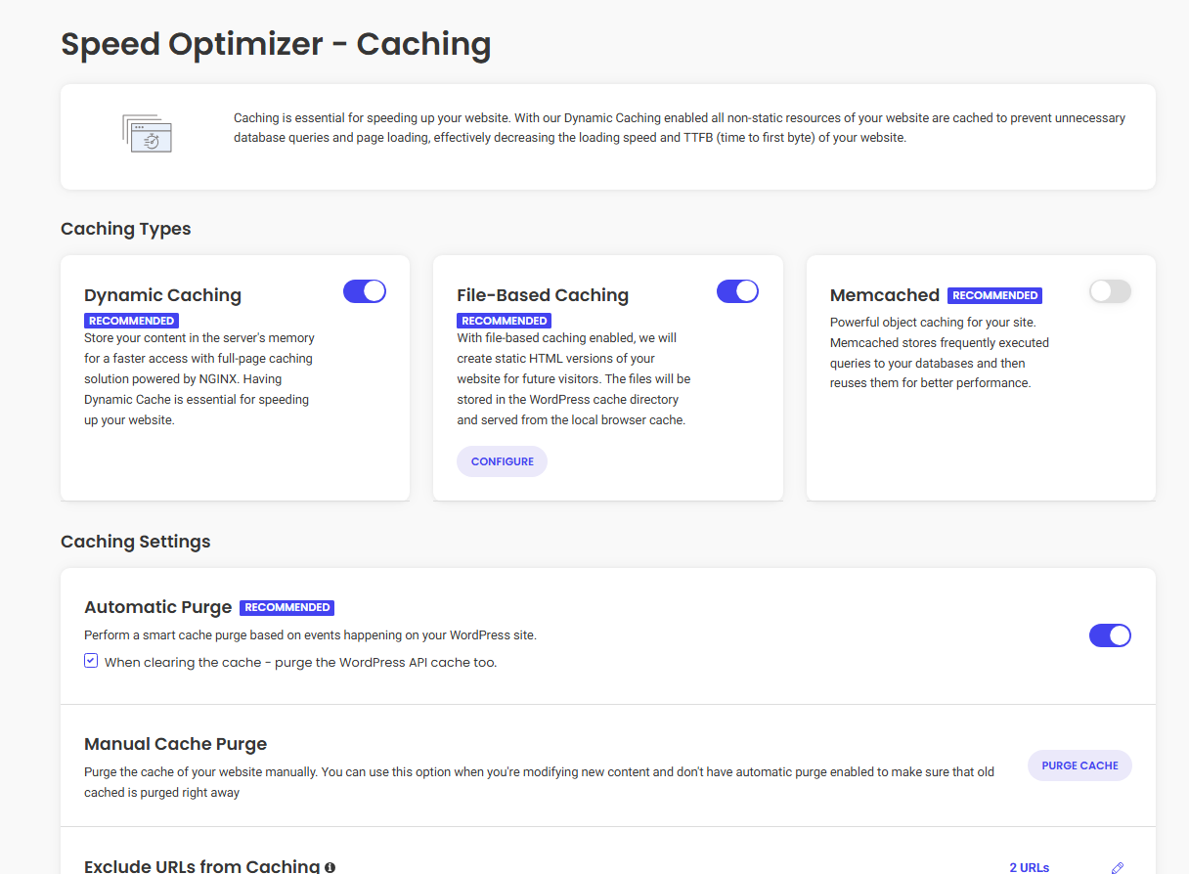This screenshot has width=1189, height=874.
Task: Select the Caching Settings section heading
Action: [x=136, y=542]
